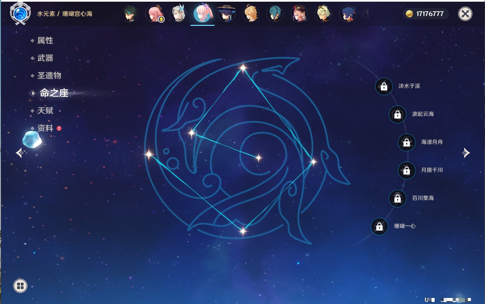Open the 资料 profile page
The height and width of the screenshot is (304, 485).
pyautogui.click(x=45, y=128)
